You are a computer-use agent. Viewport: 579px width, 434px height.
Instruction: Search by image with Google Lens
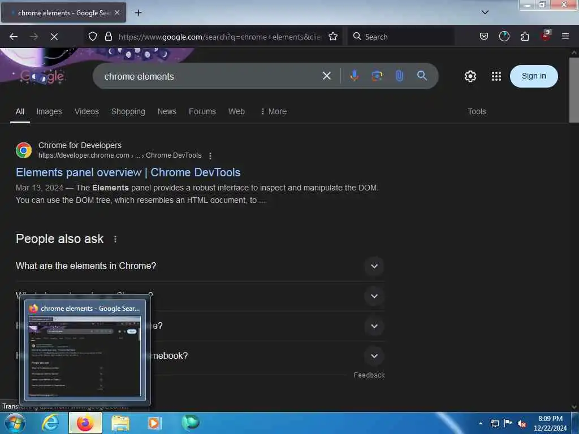(x=377, y=76)
